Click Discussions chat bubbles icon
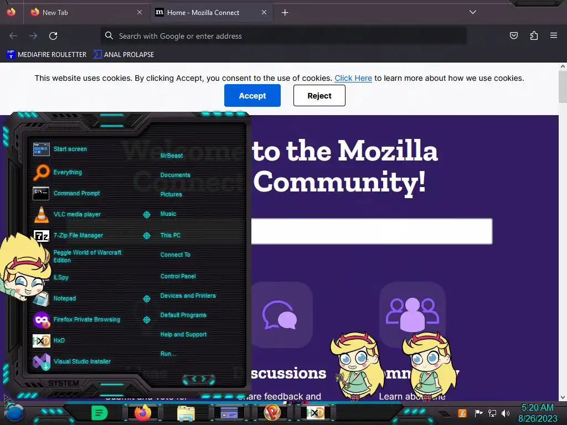Viewport: 567px width, 425px height. point(280,314)
